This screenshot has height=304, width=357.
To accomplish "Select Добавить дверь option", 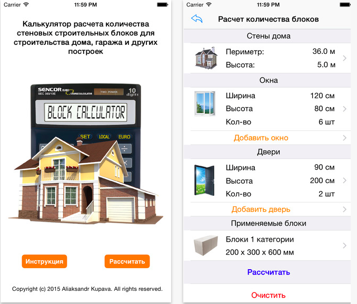I will point(261,210).
